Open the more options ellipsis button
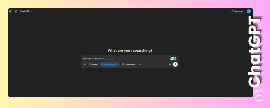The height and width of the screenshot is (108, 270). click(x=140, y=64)
